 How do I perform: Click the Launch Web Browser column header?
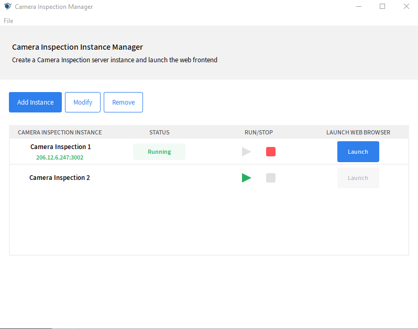coord(358,132)
